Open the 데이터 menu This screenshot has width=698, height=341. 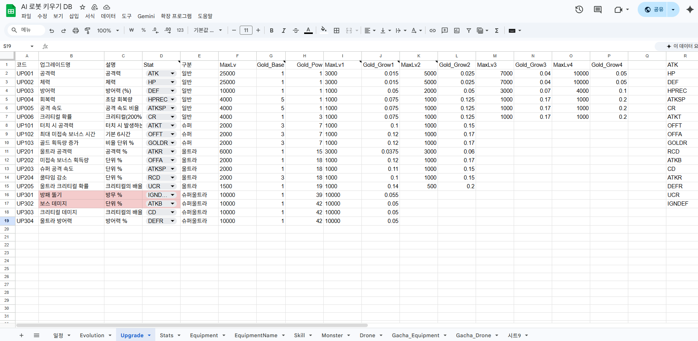[x=108, y=16]
